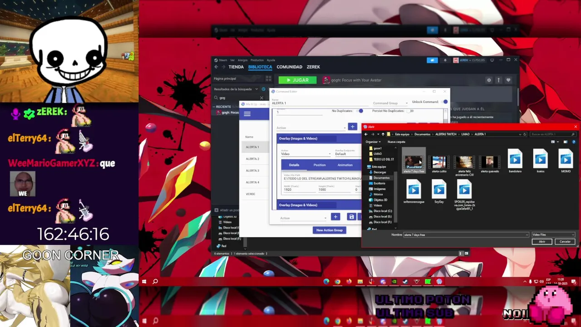581x327 pixels.
Task: Click 'ALERTAS TWITCH' in the address path
Action: coord(446,134)
